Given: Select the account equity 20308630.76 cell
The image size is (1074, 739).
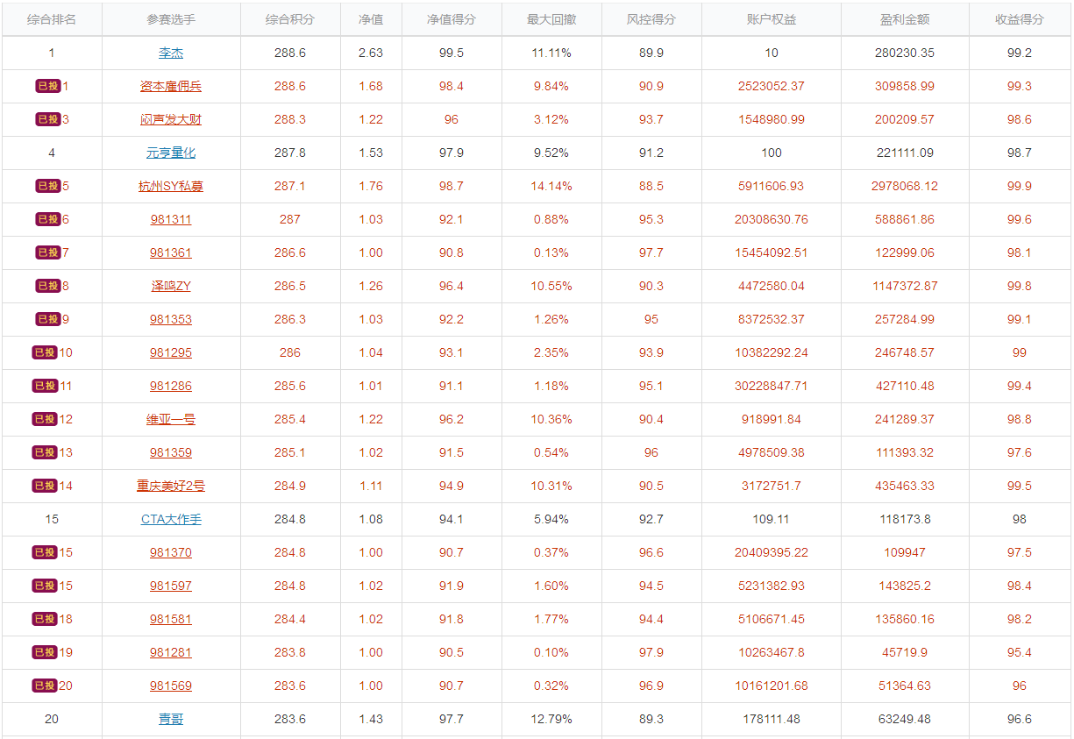Looking at the screenshot, I should point(772,219).
